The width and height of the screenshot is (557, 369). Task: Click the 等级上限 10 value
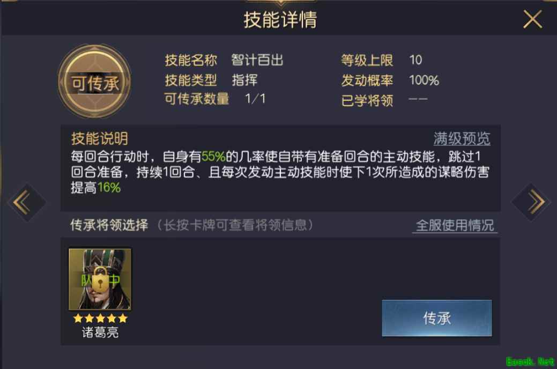point(415,60)
